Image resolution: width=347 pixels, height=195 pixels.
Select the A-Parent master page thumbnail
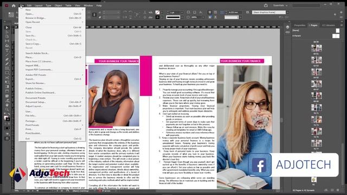(x=336, y=36)
